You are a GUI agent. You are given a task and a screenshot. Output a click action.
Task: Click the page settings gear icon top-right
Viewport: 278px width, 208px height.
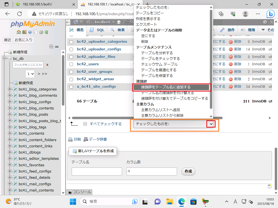(265, 22)
